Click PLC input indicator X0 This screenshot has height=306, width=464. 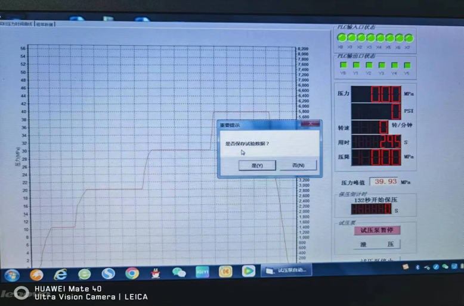342,38
